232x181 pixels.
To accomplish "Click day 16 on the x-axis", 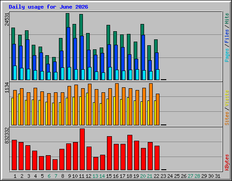I will pyautogui.click(x=116, y=176).
